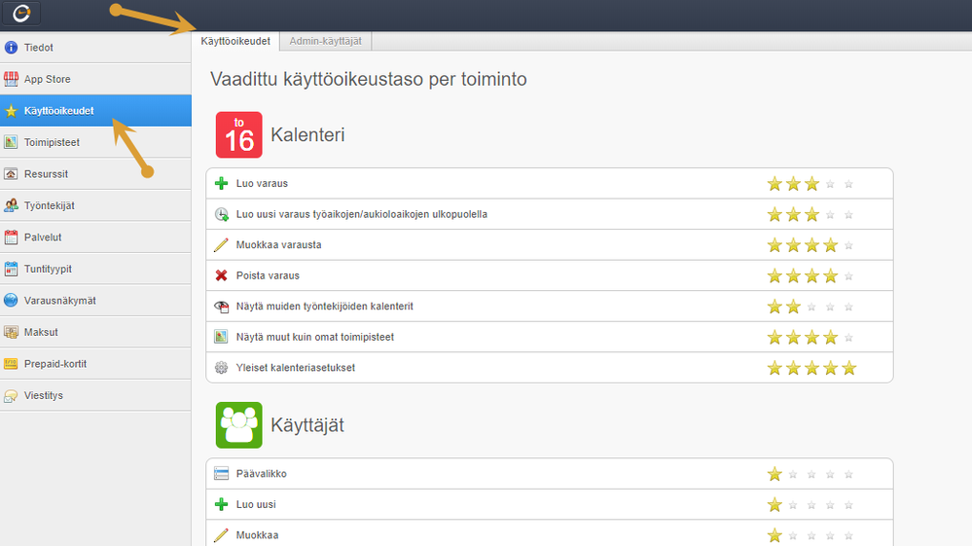The height and width of the screenshot is (546, 972).
Task: Open Maksut in the sidebar
Action: tap(41, 332)
